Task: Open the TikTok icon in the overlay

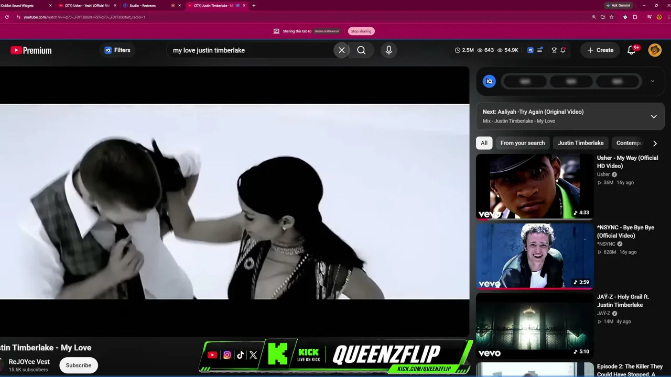Action: tap(240, 355)
